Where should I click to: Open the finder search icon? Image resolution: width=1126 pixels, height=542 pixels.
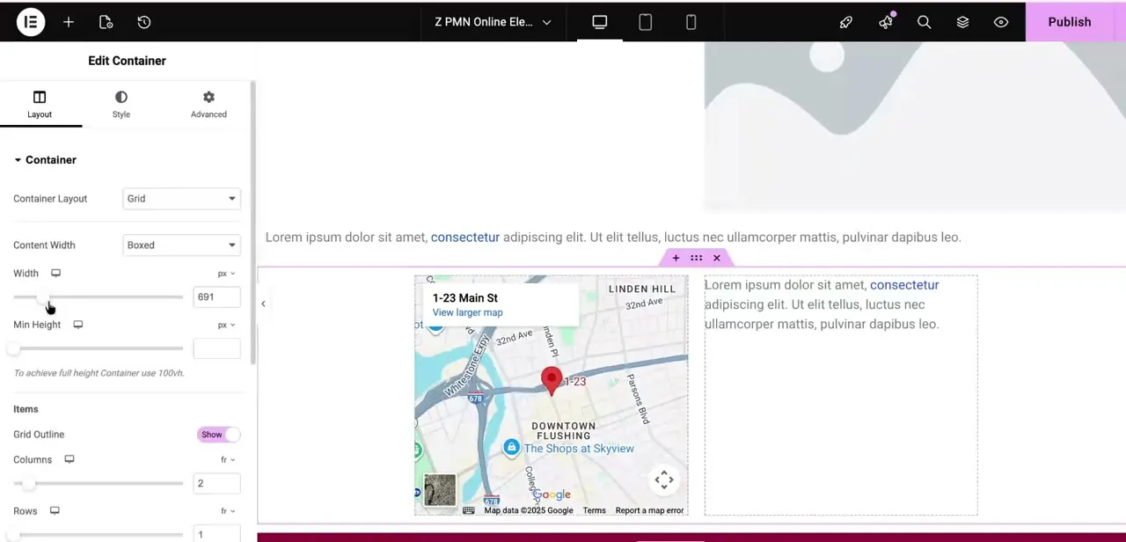[x=925, y=22]
